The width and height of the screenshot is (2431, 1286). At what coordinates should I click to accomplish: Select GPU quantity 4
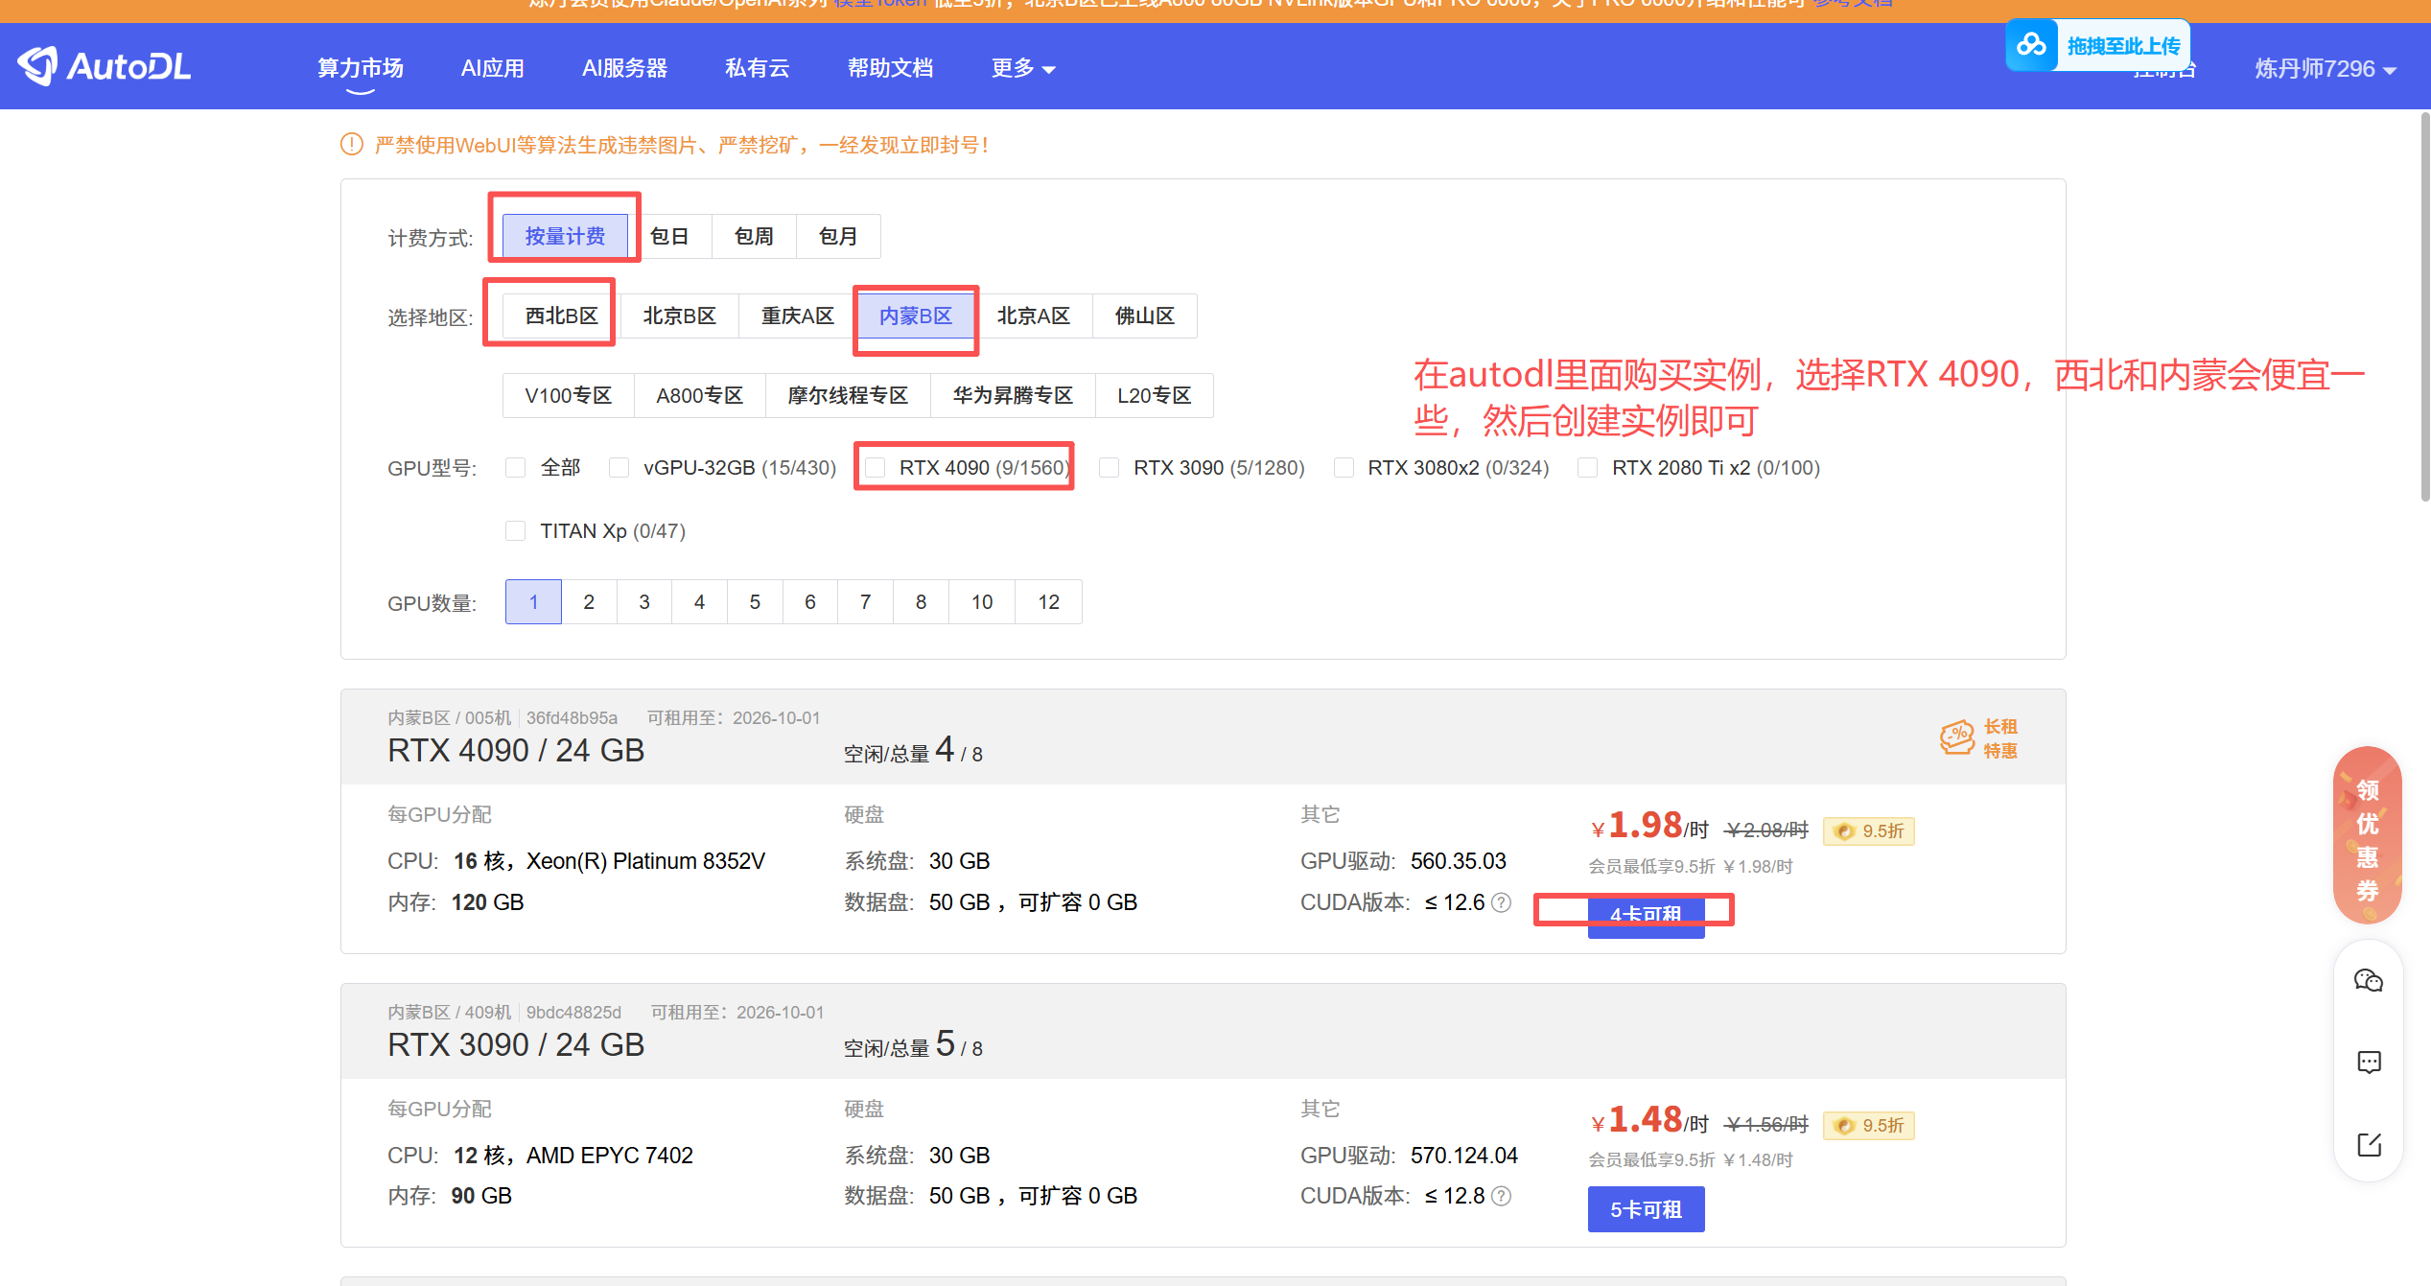pyautogui.click(x=699, y=602)
